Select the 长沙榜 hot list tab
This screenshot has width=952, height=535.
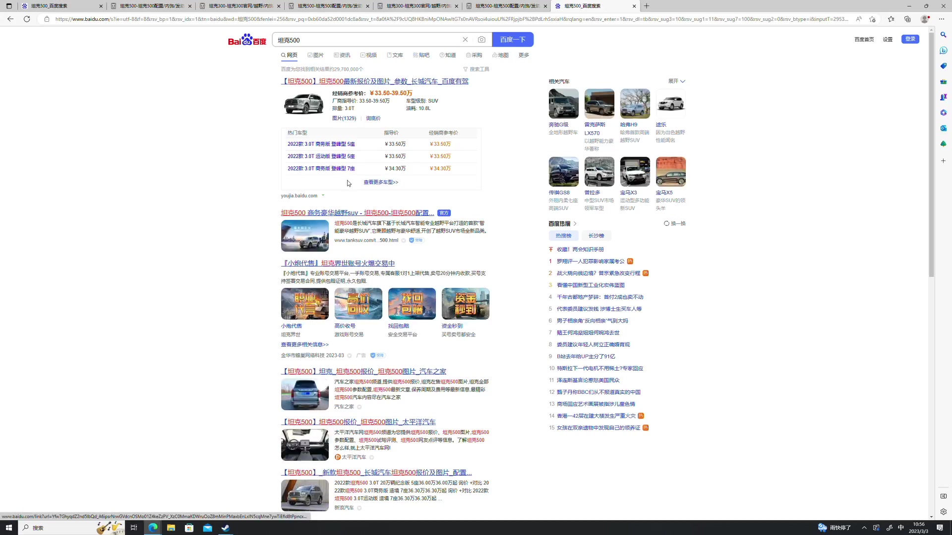[x=596, y=236]
